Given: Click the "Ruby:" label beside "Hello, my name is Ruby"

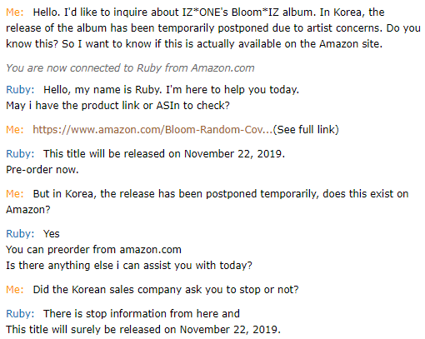Looking at the screenshot, I should [x=20, y=90].
